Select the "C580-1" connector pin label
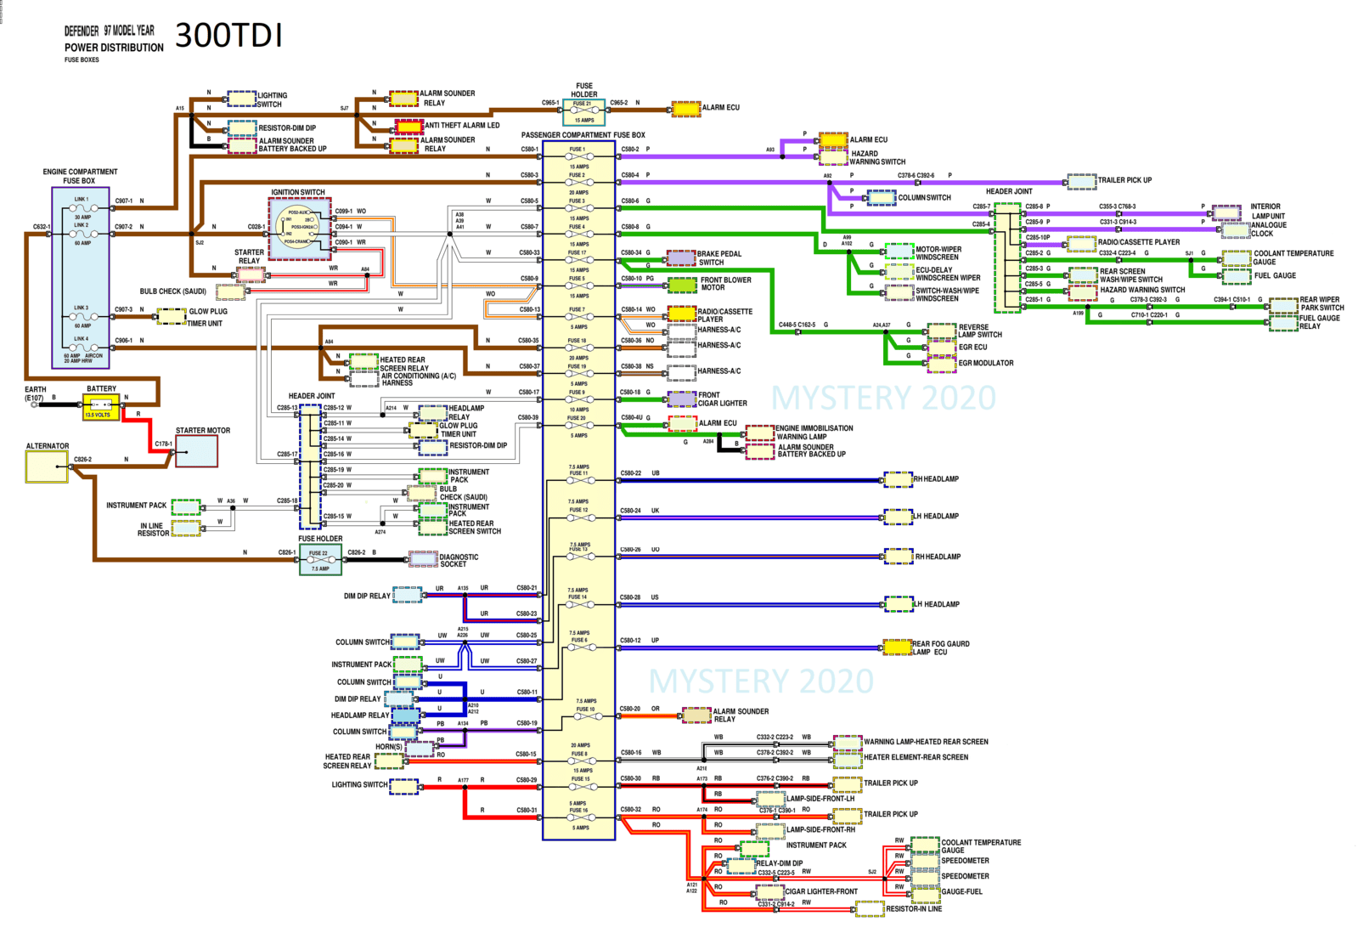The image size is (1358, 933). (x=529, y=150)
